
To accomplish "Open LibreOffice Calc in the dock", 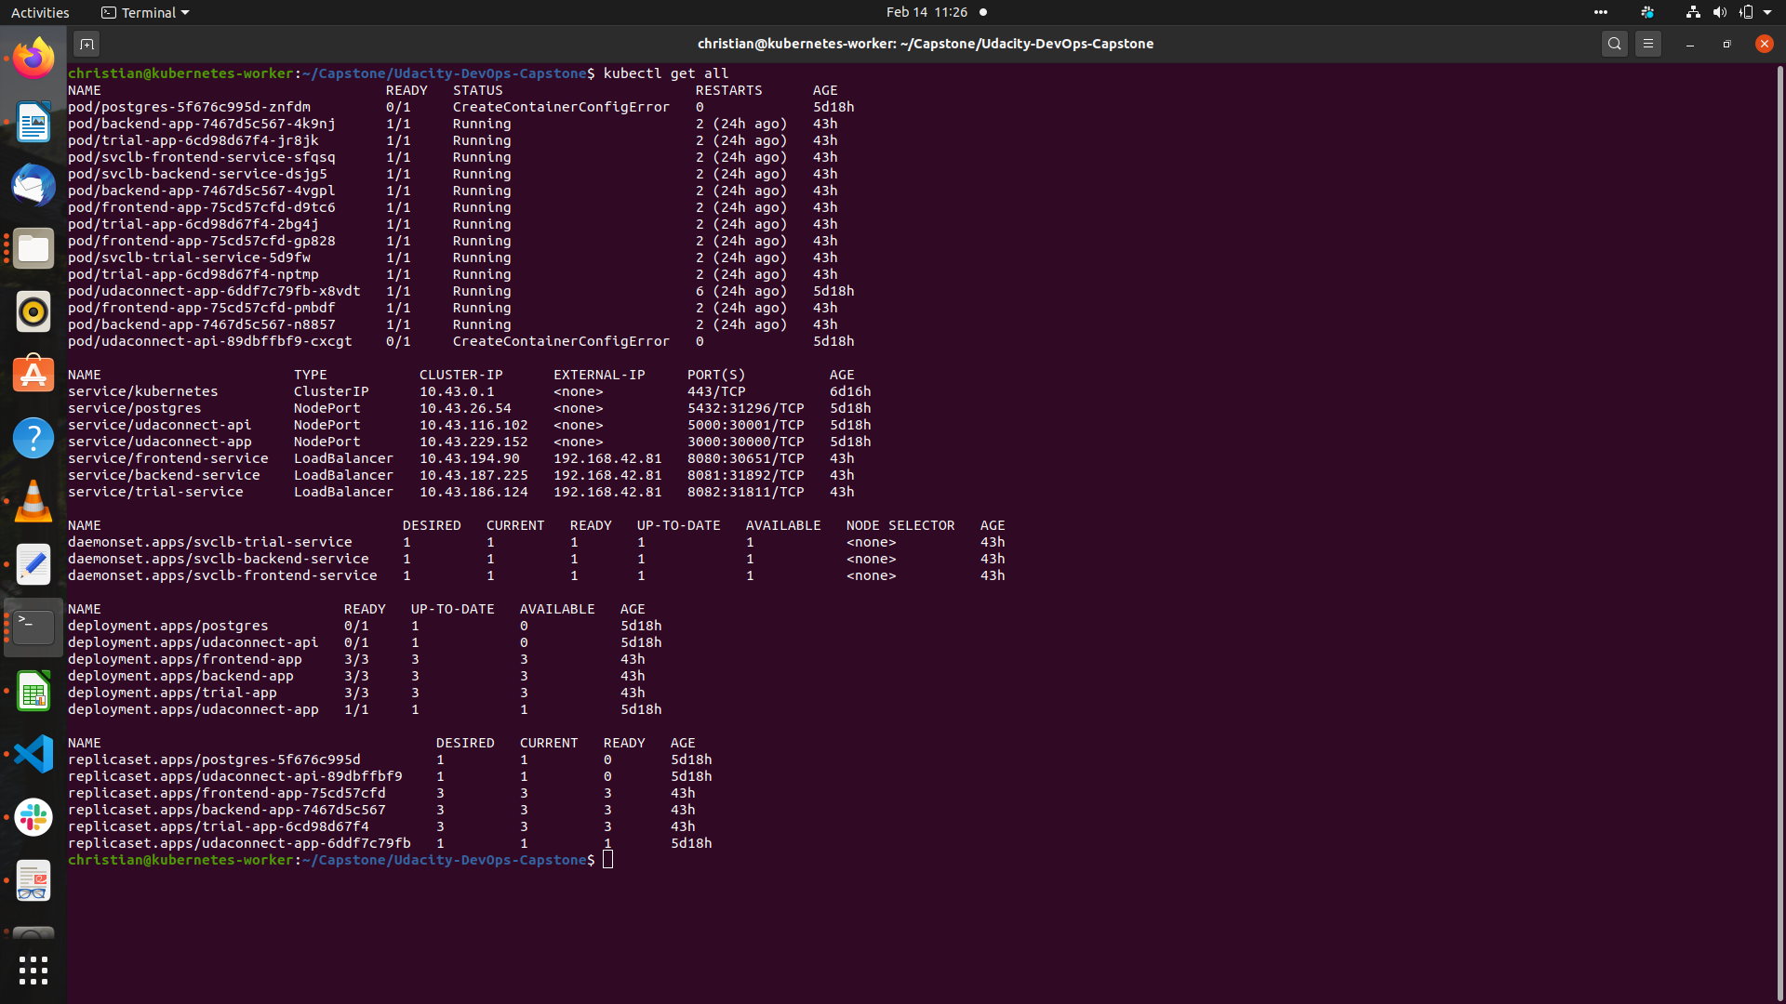I will coord(33,691).
